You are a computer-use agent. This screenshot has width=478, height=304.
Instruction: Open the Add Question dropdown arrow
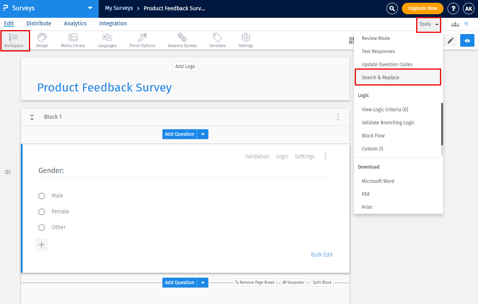pyautogui.click(x=203, y=134)
